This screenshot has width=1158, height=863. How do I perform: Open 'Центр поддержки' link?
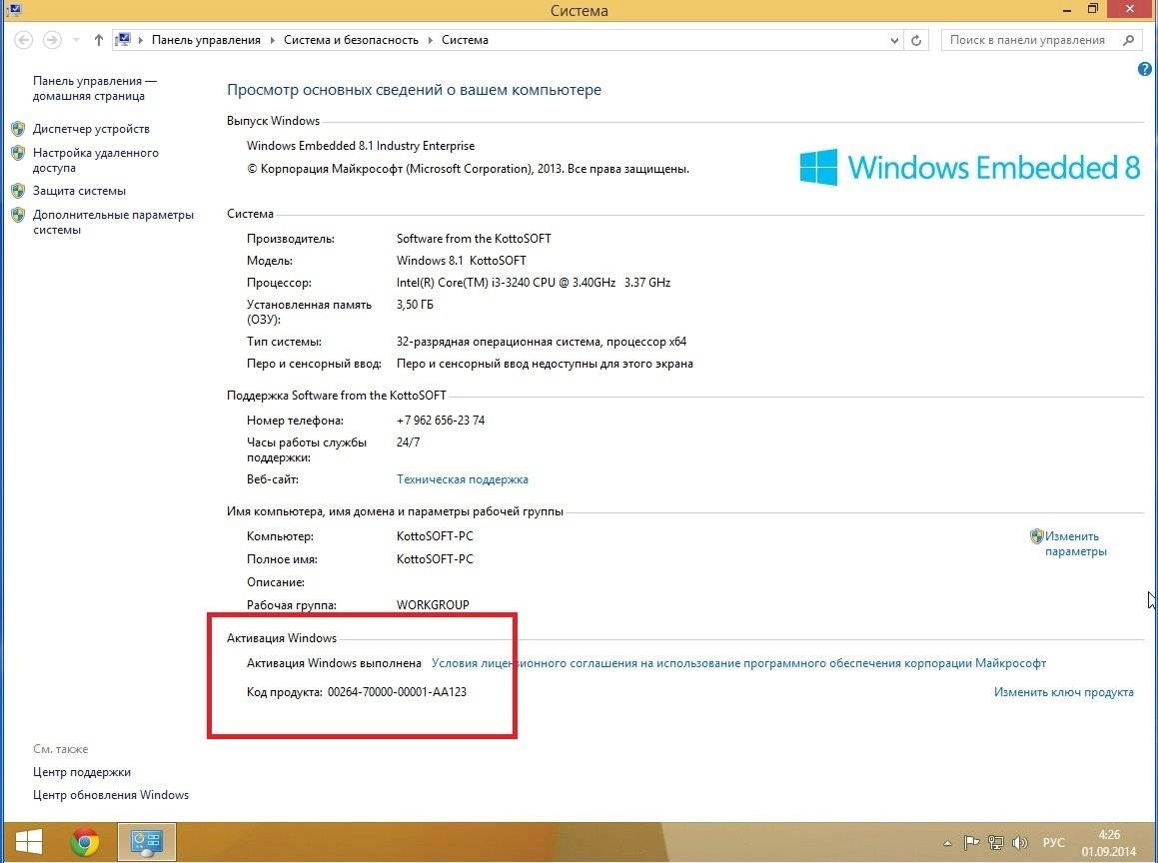click(x=82, y=772)
